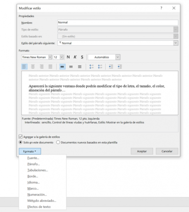This screenshot has height=212, width=189.
Task: Toggle underline S formatting button
Action: click(82, 57)
